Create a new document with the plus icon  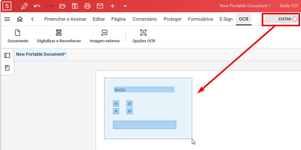[x=113, y=6]
